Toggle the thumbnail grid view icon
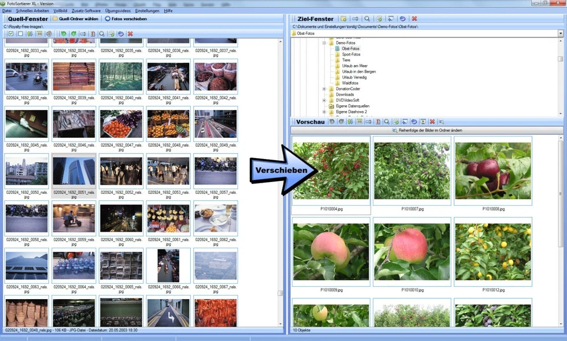Viewport: 567px width, 341px height. pos(38,35)
